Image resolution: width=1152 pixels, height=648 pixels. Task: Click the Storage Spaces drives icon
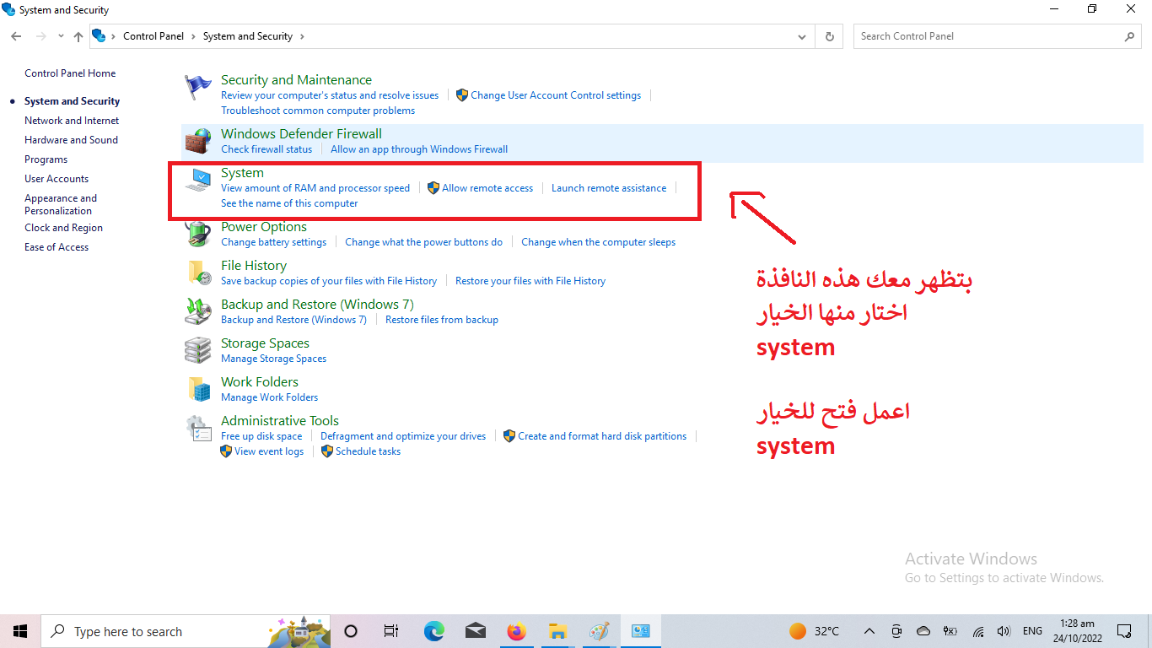198,350
